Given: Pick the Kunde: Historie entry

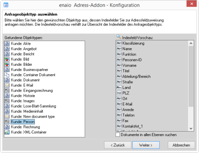Looking at the screenshot, I should 23,96.
